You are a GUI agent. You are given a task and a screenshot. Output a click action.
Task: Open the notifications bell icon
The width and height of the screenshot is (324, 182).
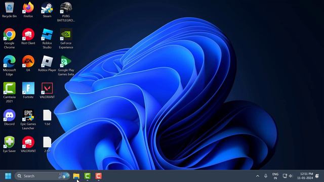pyautogui.click(x=317, y=176)
